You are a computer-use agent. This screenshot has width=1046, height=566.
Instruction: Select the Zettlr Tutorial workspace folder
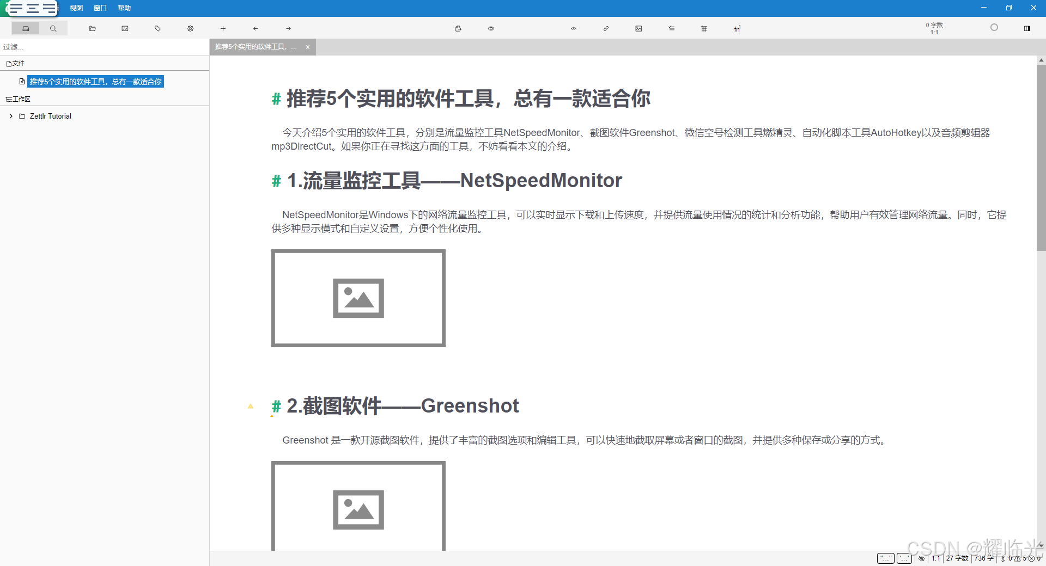coord(51,116)
